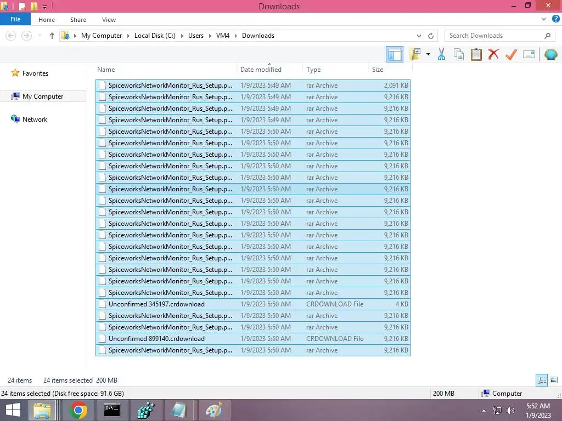Show hidden tray icons arrow

tap(484, 411)
